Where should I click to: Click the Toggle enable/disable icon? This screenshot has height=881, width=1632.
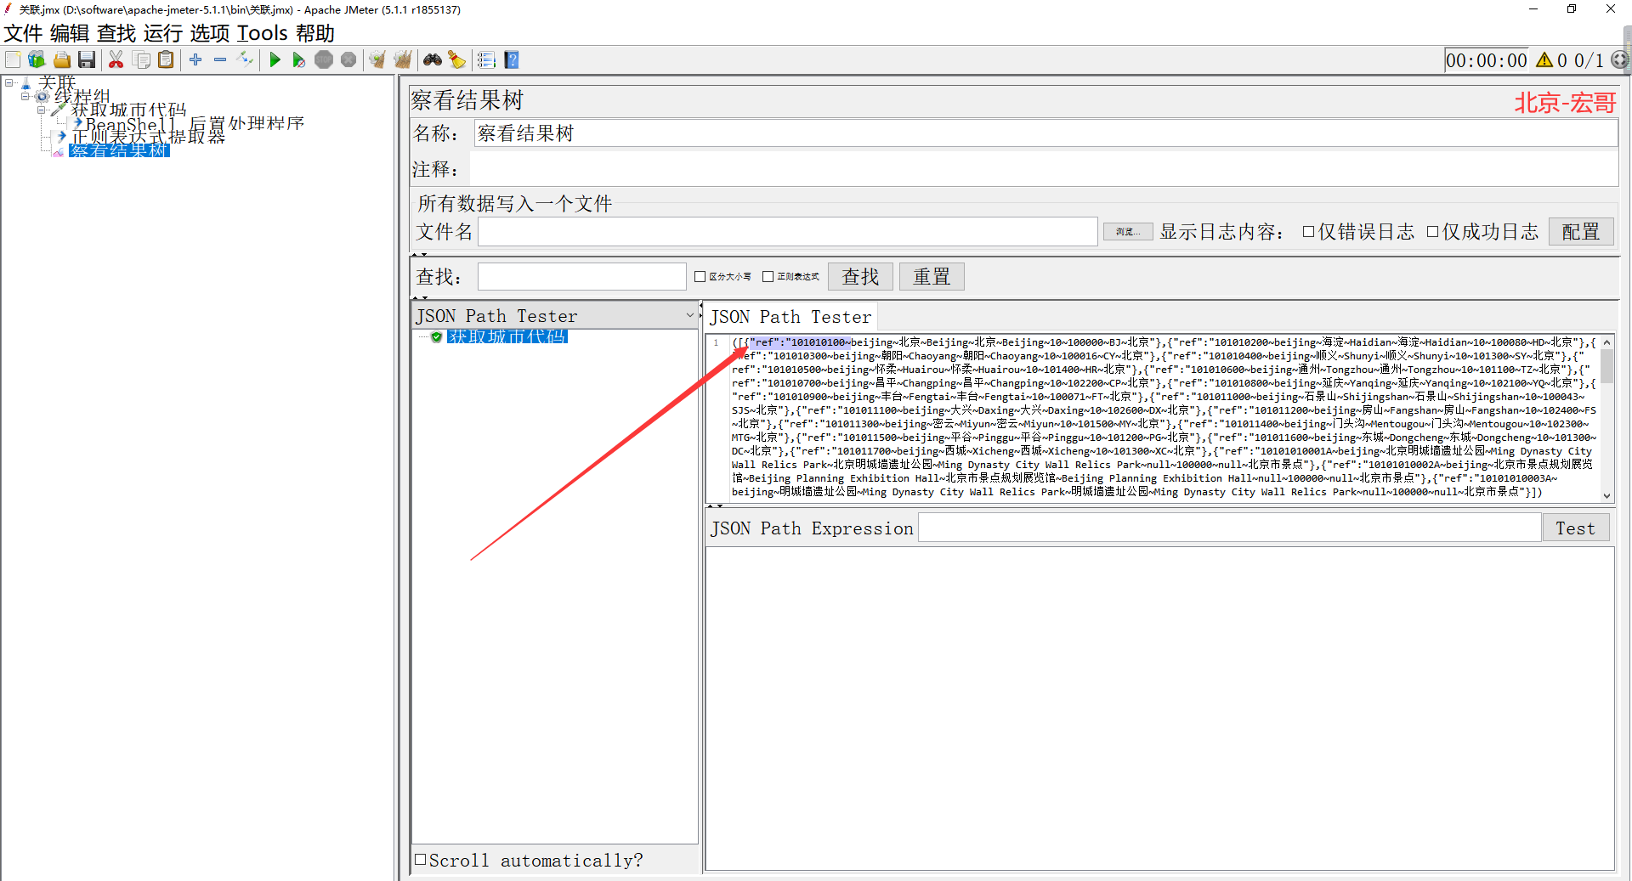coord(245,59)
